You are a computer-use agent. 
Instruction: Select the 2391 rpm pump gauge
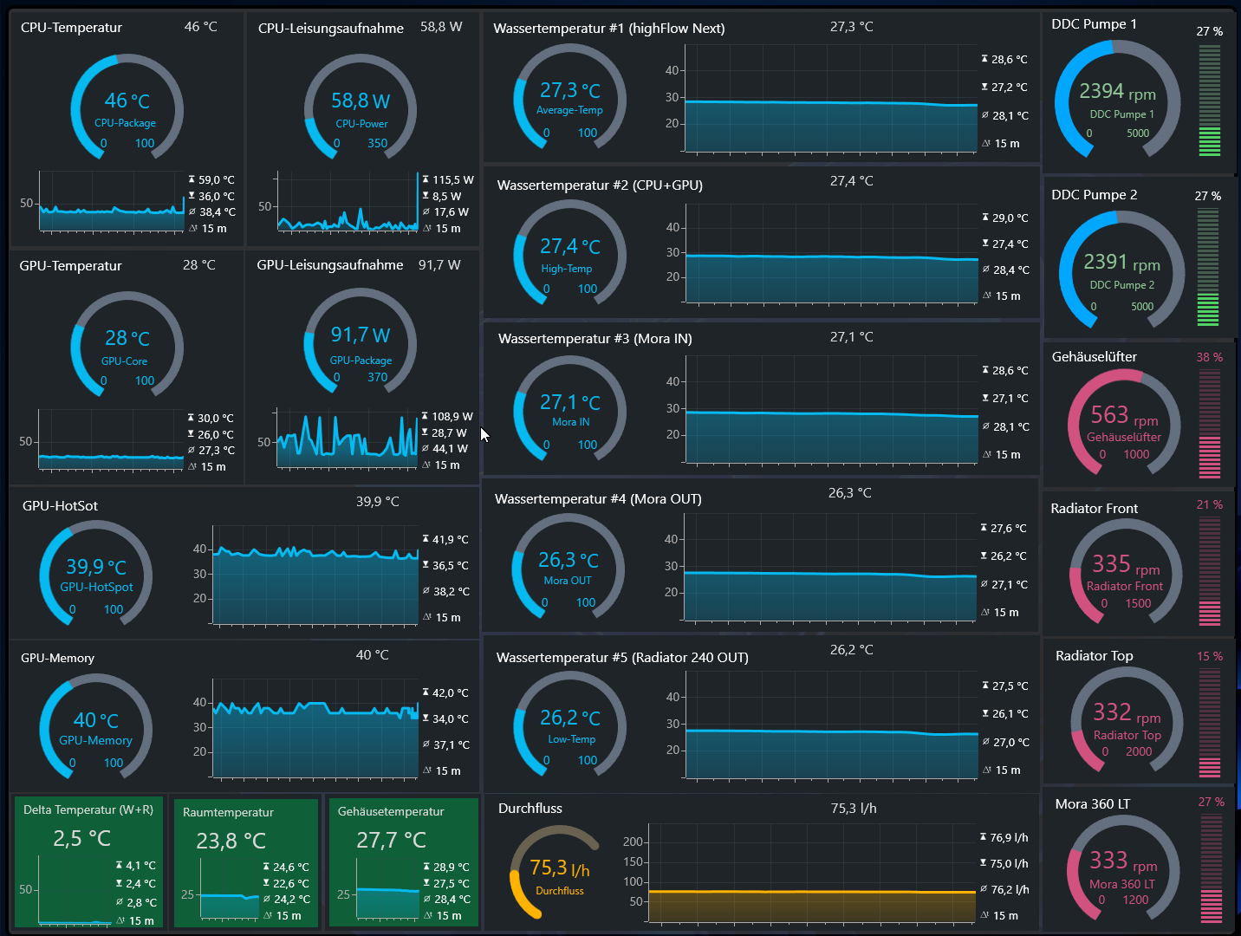tap(1121, 270)
